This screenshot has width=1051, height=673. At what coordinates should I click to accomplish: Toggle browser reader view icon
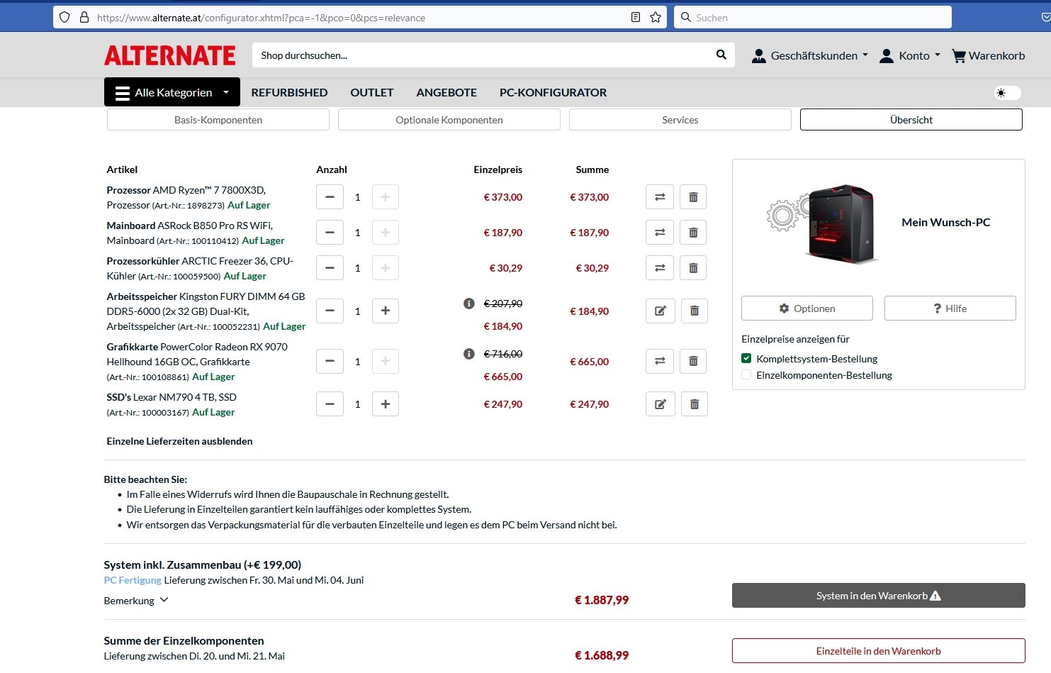(636, 17)
